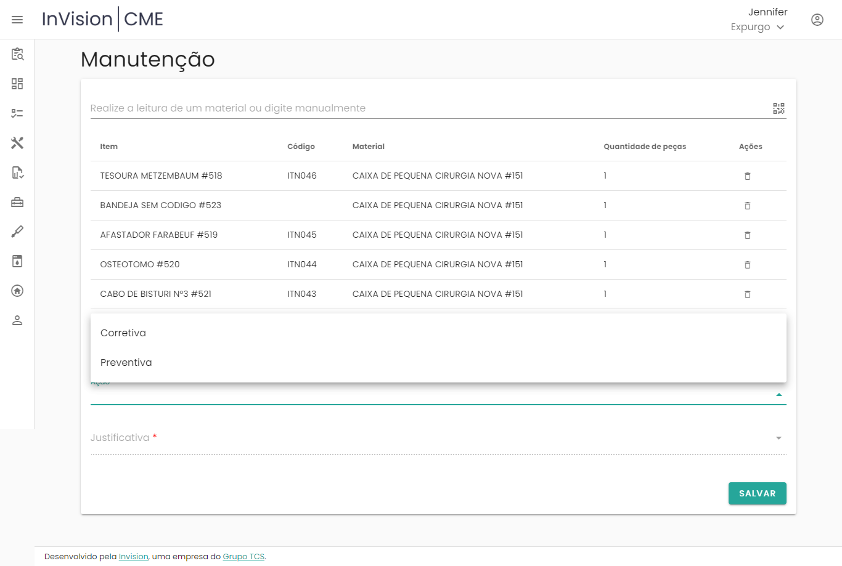
Task: Open the Invision link in footer
Action: tap(133, 557)
